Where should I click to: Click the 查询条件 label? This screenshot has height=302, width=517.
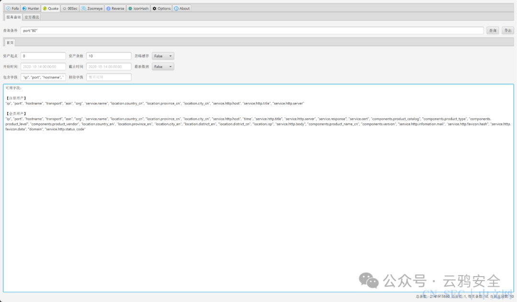tap(10, 30)
